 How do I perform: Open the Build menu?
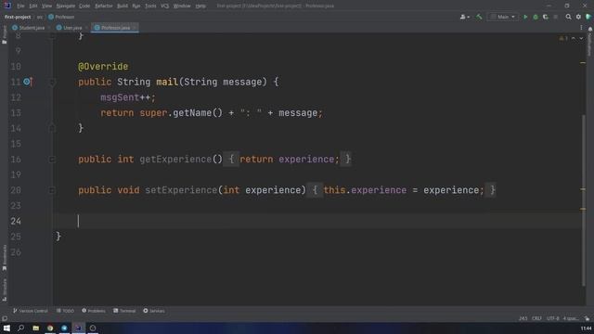tap(123, 6)
